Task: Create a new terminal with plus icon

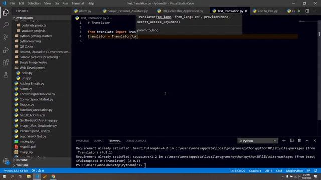Action: (284, 141)
